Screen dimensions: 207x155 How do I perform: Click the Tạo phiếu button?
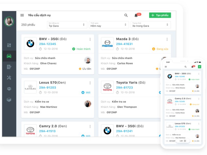[160, 15]
